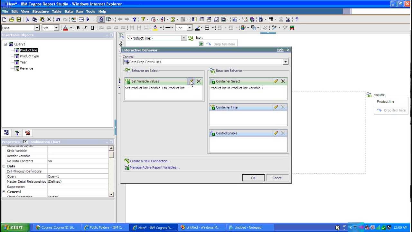Click the New report icon
Screen dimensions: 412x232
click(5, 19)
